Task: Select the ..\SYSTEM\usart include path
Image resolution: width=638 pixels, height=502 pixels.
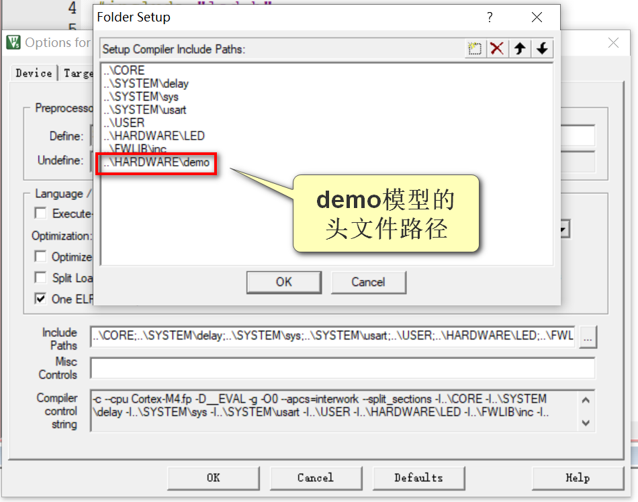Action: (145, 109)
